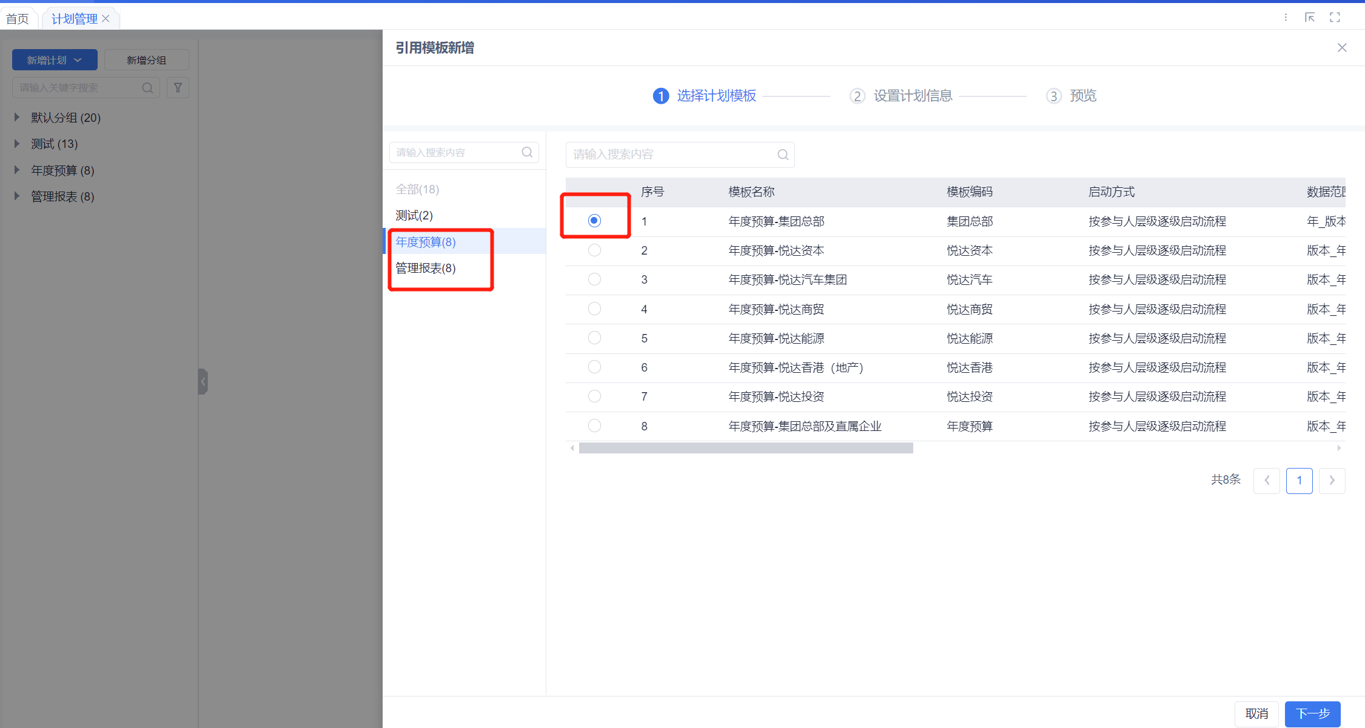This screenshot has height=728, width=1365.
Task: Click the horizontal table scrollbar
Action: coord(745,448)
